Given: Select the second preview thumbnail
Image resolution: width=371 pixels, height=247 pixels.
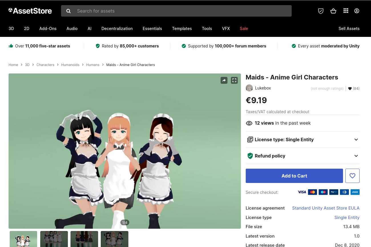Looking at the screenshot, I should coord(54,239).
